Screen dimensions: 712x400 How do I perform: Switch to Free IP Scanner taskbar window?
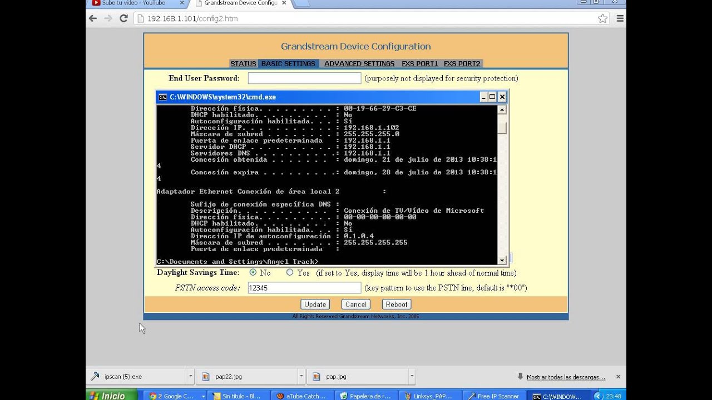coord(495,396)
